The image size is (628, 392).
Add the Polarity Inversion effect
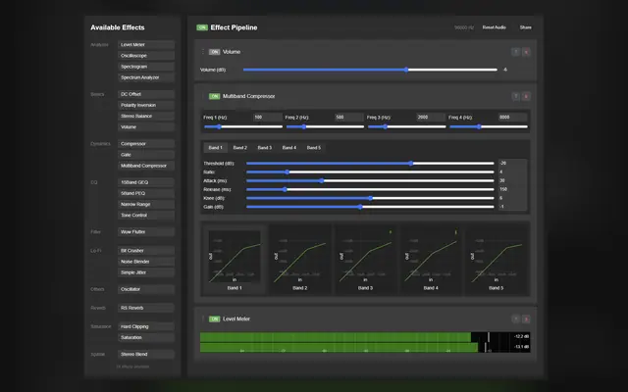point(146,105)
